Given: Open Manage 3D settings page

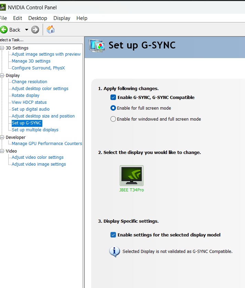Looking at the screenshot, I should pyautogui.click(x=31, y=61).
